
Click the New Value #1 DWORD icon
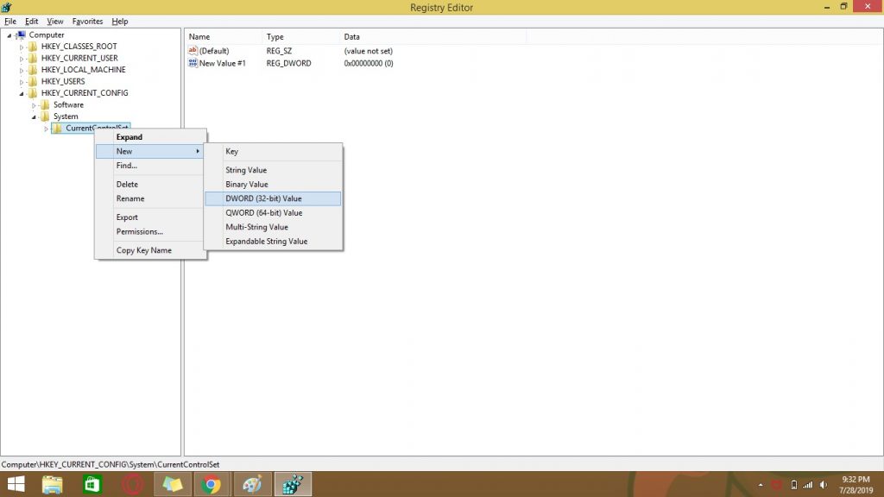click(193, 63)
